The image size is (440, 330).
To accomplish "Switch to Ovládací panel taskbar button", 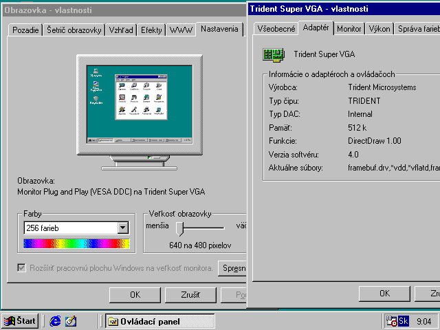I will (x=159, y=321).
